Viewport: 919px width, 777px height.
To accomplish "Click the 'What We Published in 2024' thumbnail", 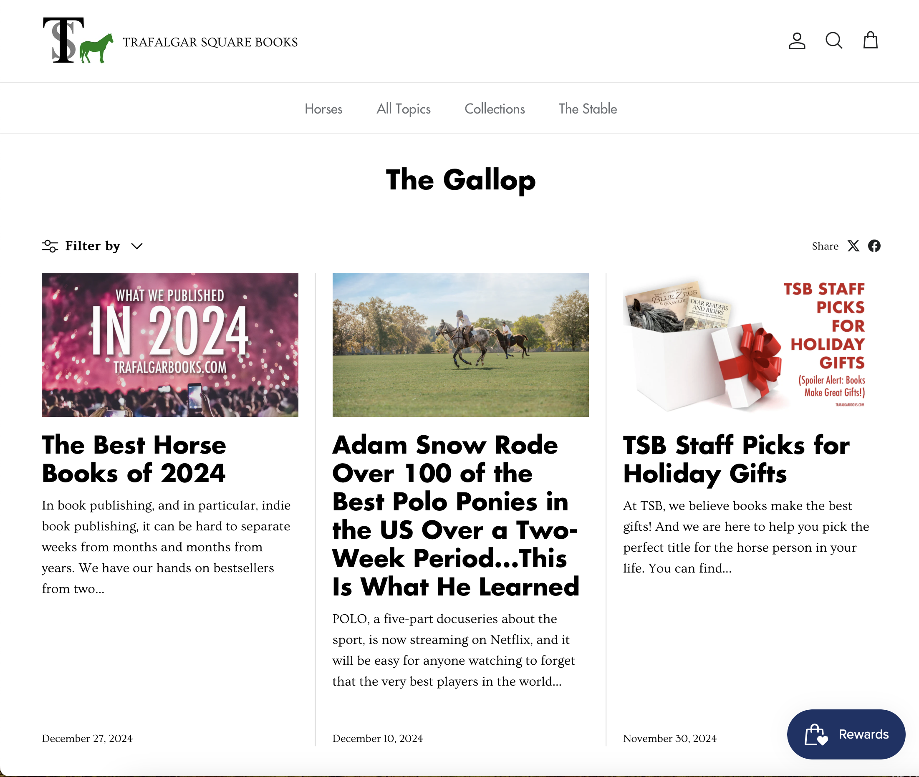I will point(170,345).
